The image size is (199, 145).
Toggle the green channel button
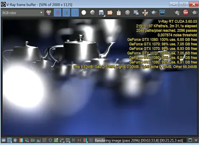tap(66, 13)
